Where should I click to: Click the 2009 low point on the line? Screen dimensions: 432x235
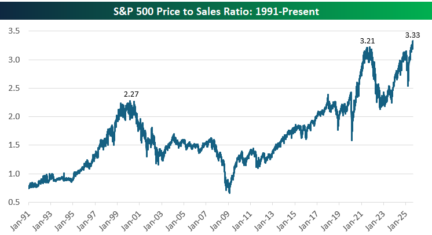click(x=229, y=192)
